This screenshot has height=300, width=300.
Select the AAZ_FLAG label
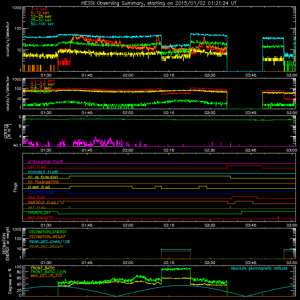[x=37, y=207]
